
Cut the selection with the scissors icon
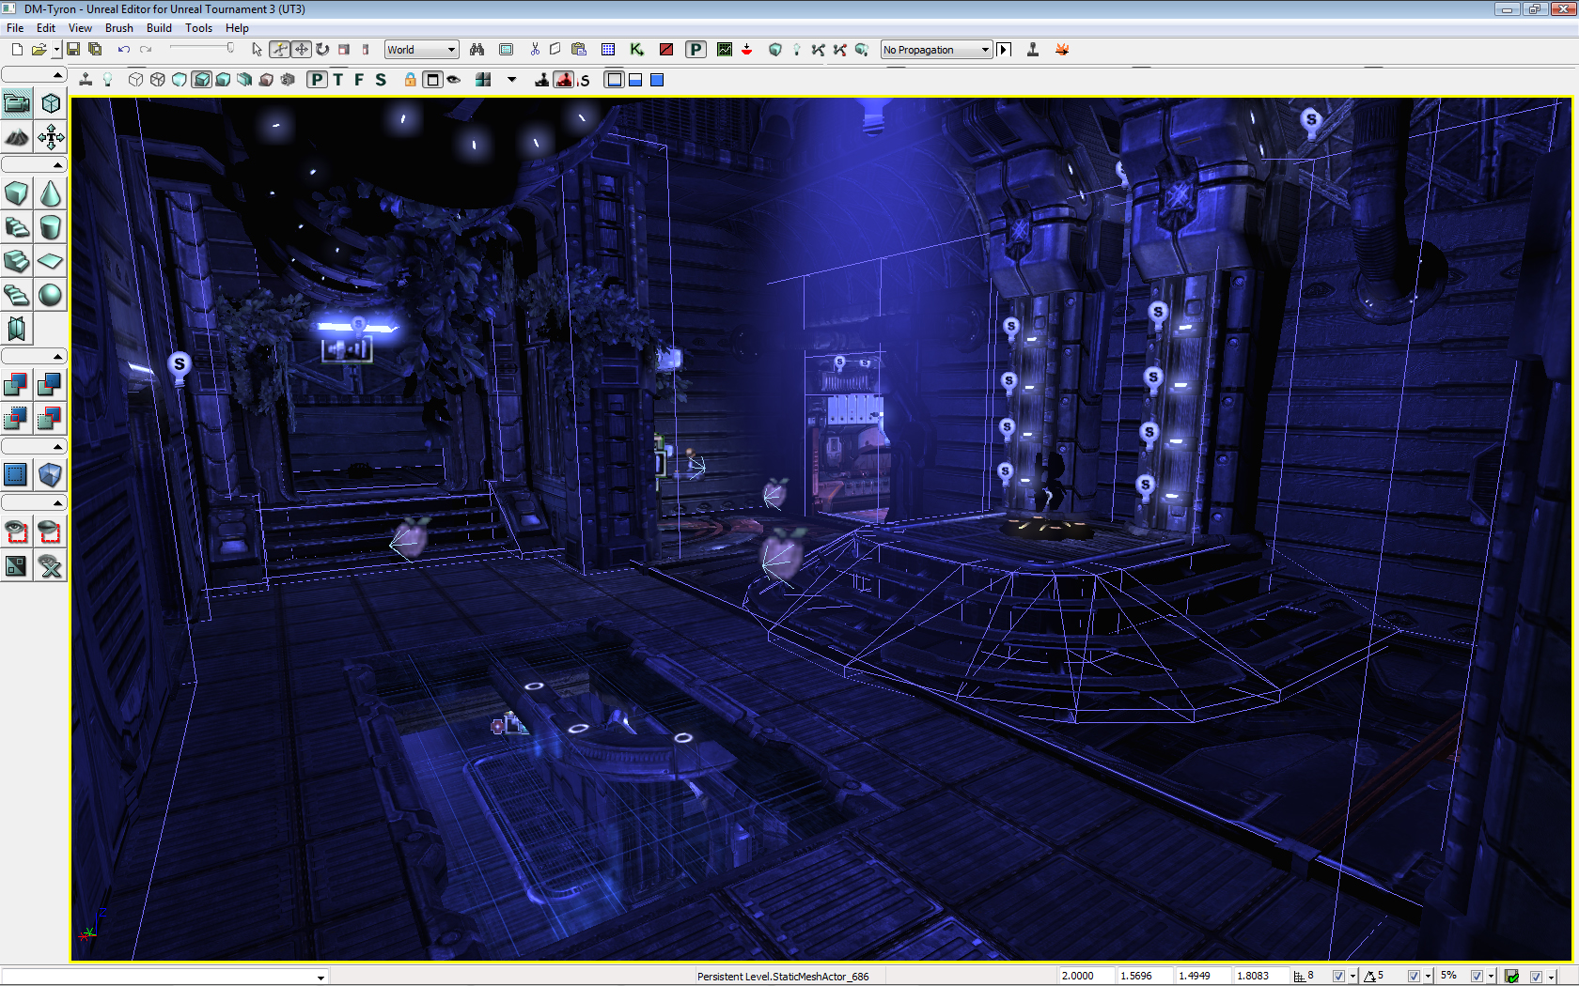pyautogui.click(x=535, y=50)
